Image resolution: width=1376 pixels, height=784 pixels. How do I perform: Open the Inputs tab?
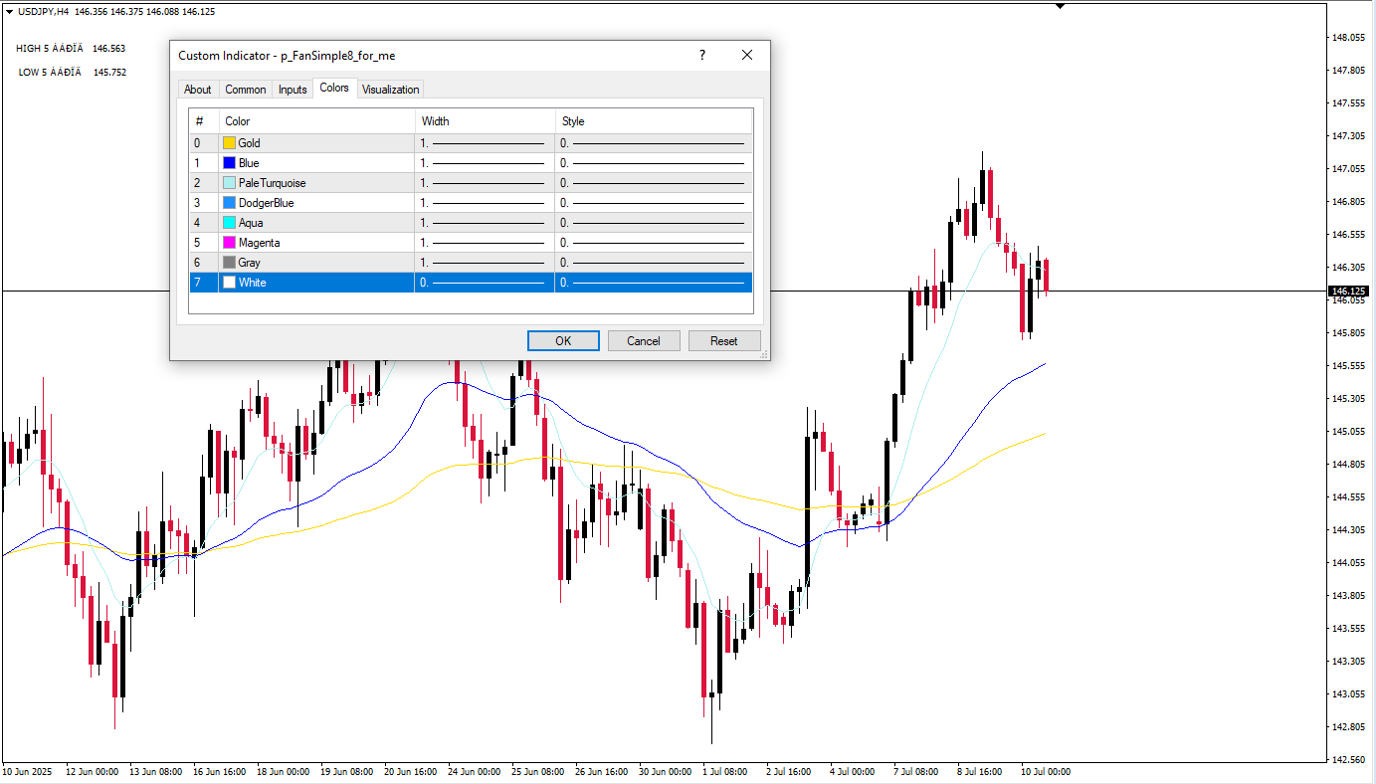pyautogui.click(x=293, y=90)
